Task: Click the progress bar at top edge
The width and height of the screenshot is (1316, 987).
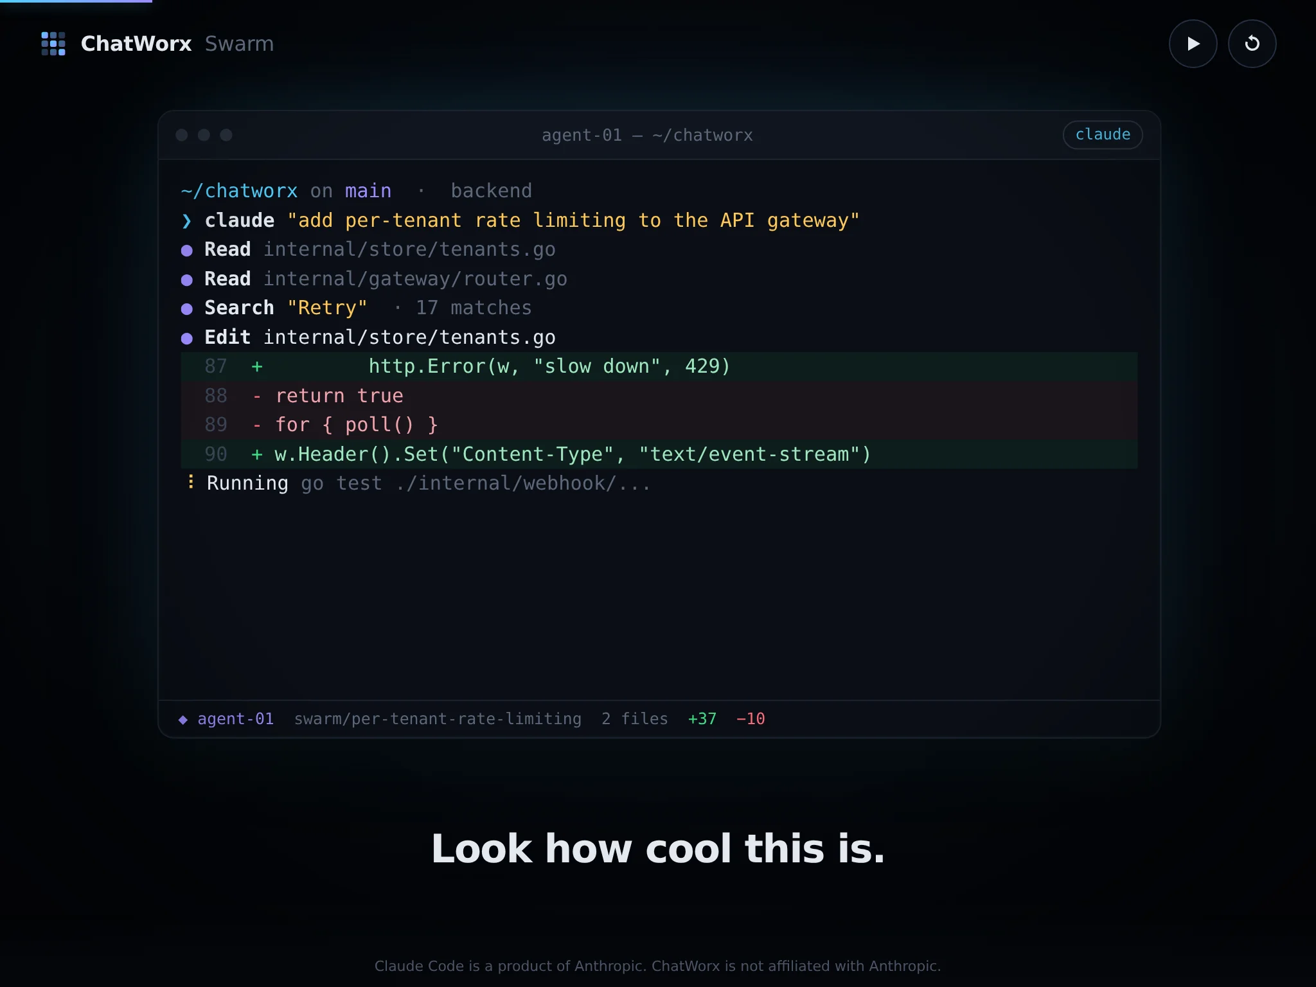Action: [76, 1]
